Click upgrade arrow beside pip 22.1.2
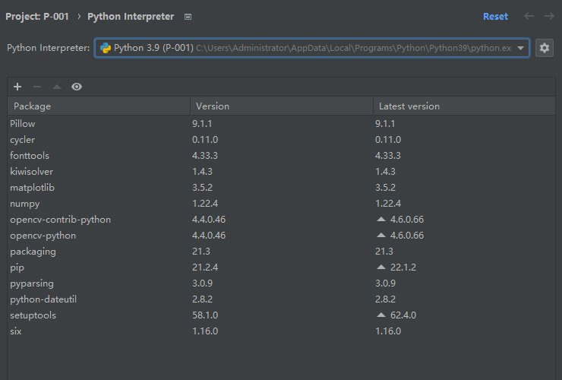The width and height of the screenshot is (562, 380). 381,268
